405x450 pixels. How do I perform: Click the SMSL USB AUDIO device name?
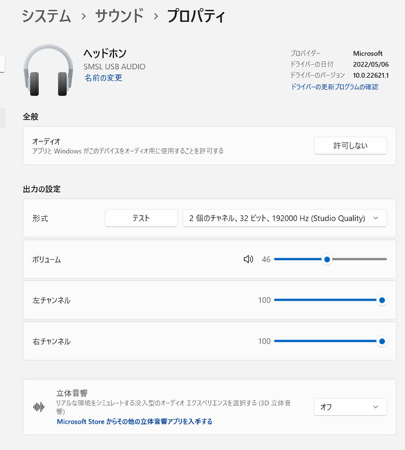[x=115, y=66]
